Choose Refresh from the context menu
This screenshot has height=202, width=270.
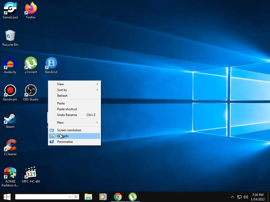74,96
